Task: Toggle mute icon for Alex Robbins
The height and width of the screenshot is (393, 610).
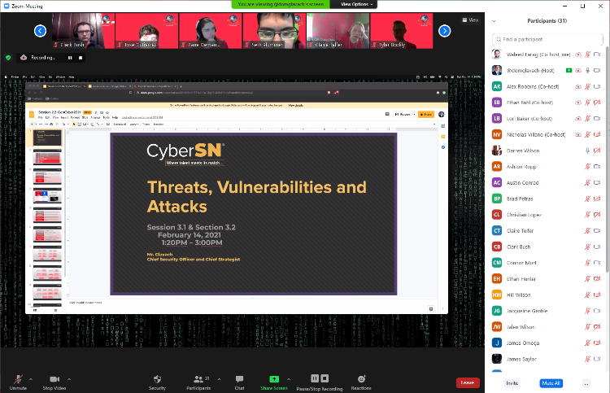Action: (x=587, y=86)
